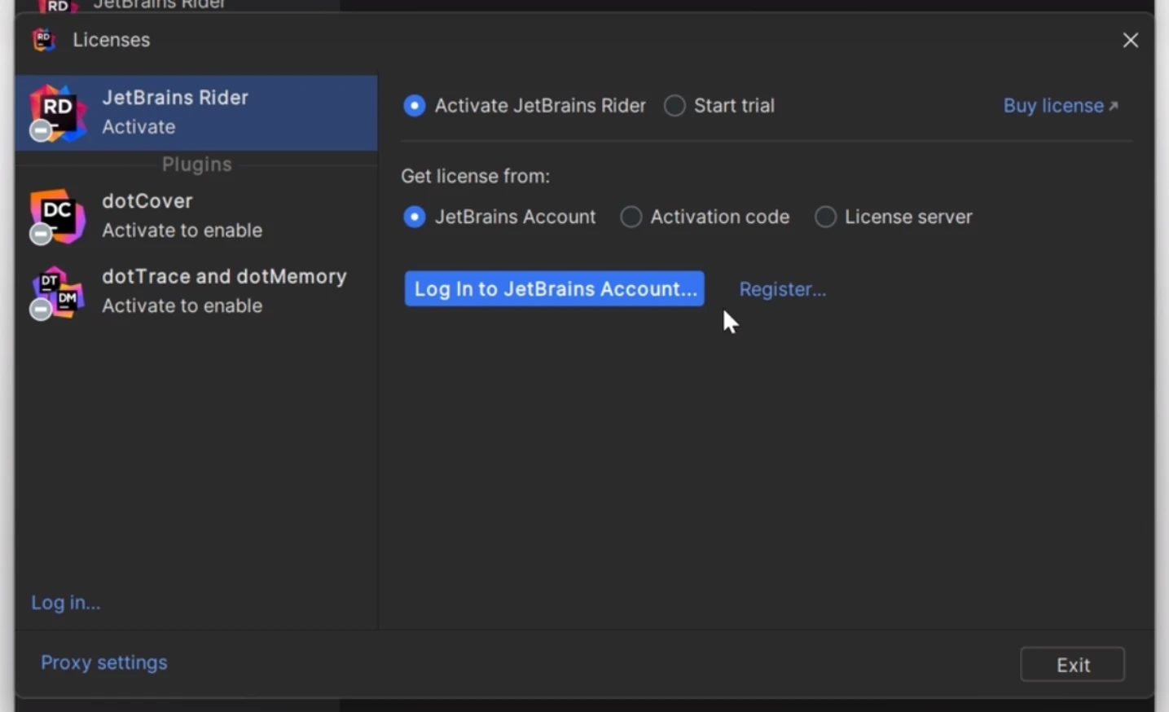This screenshot has width=1169, height=712.
Task: Click the dotTrace and dotMemory plugin icon
Action: [57, 292]
